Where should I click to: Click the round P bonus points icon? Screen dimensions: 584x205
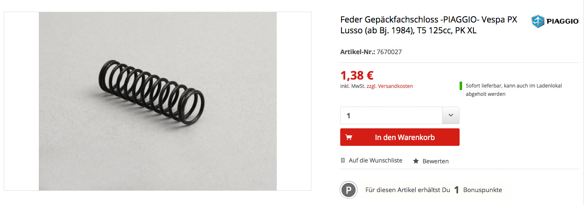[x=348, y=190]
